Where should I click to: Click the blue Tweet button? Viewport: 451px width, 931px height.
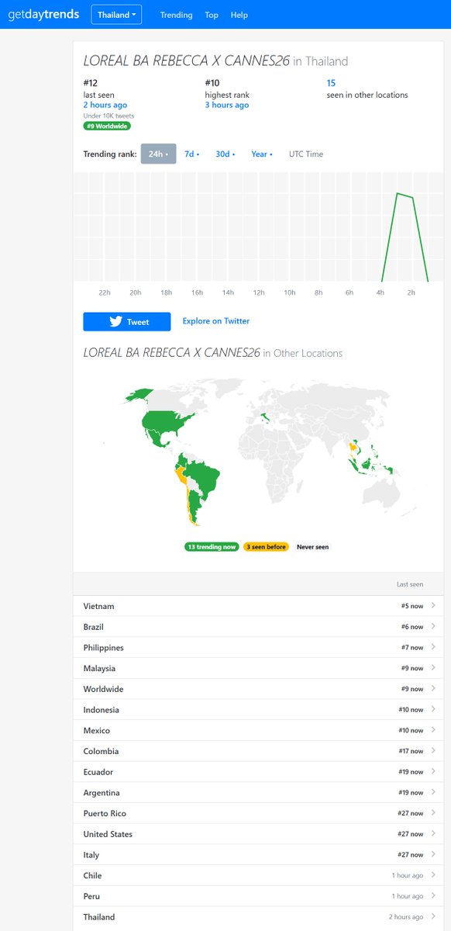point(127,322)
